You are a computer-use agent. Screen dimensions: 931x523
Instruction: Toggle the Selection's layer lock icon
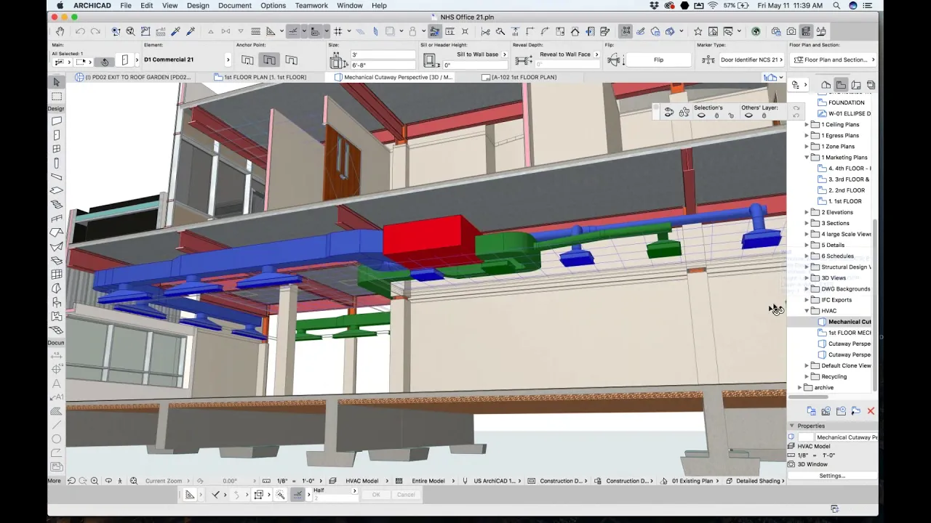coord(716,115)
